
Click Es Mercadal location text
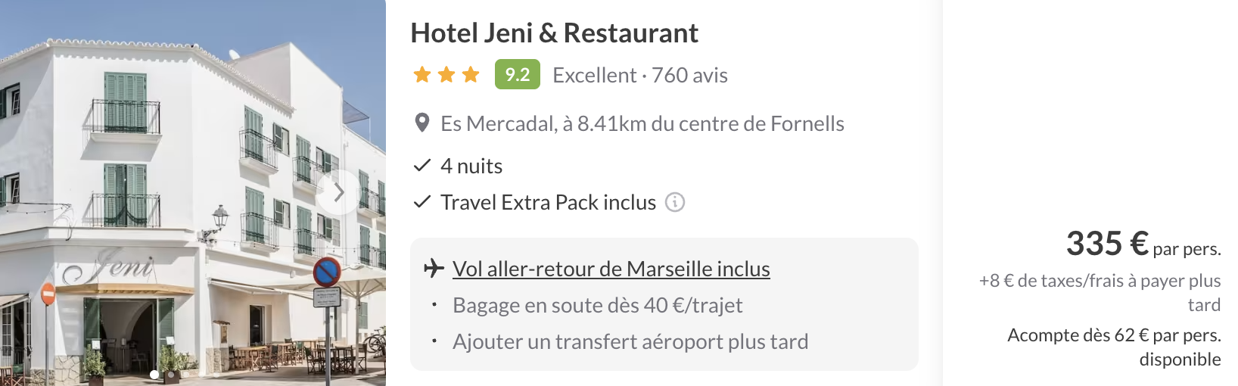[x=642, y=123]
